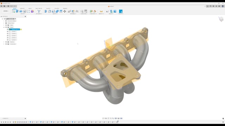Select the Hole tool in Create group
225x126 pixels.
25,11
